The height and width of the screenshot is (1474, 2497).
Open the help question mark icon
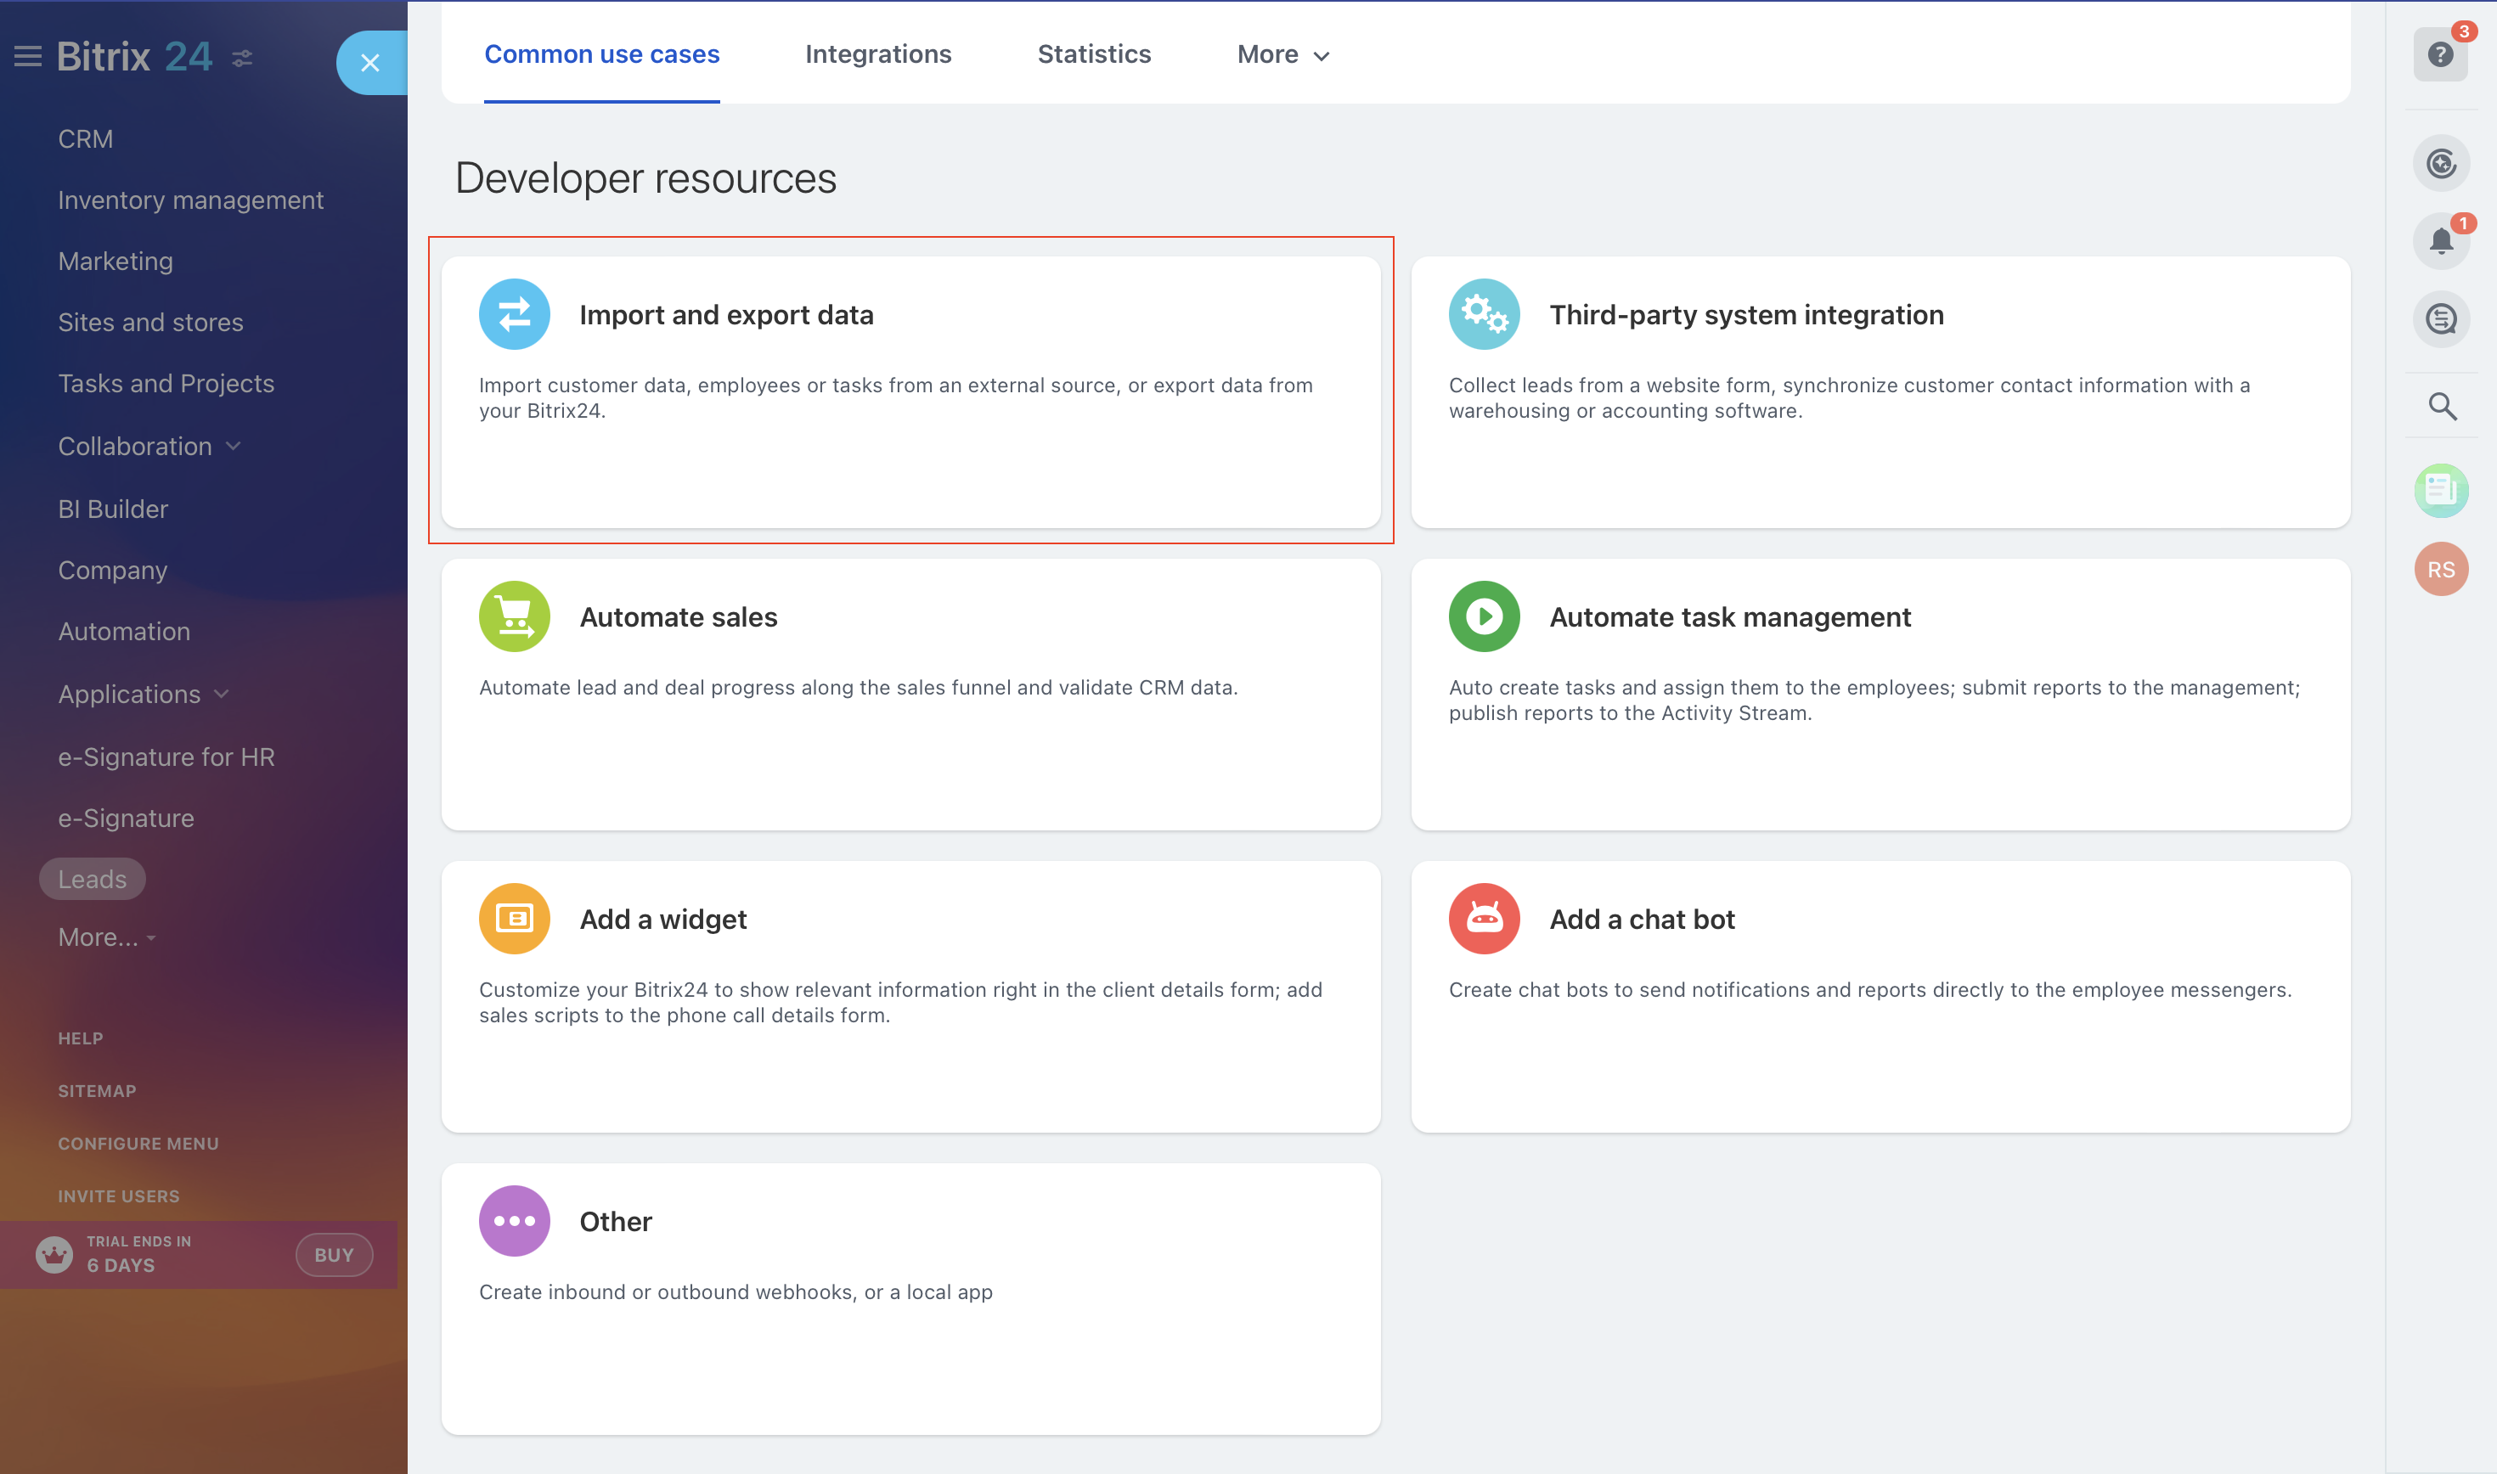pyautogui.click(x=2440, y=53)
